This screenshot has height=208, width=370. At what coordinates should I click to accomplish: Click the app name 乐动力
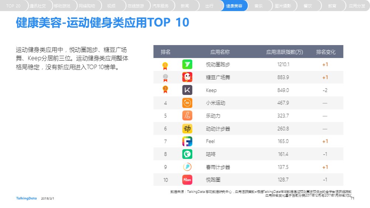tap(213, 116)
